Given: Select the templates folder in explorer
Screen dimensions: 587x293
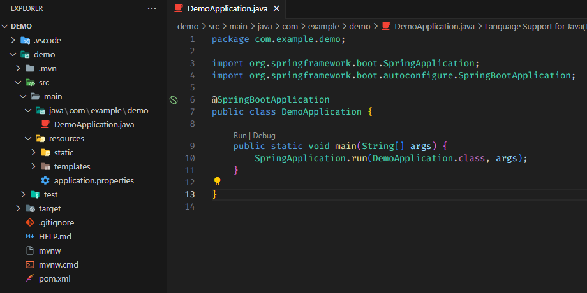Looking at the screenshot, I should (71, 166).
